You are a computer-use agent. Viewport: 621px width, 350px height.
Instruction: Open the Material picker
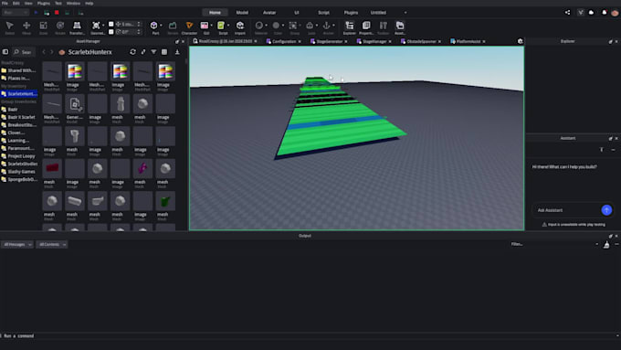coord(259,26)
